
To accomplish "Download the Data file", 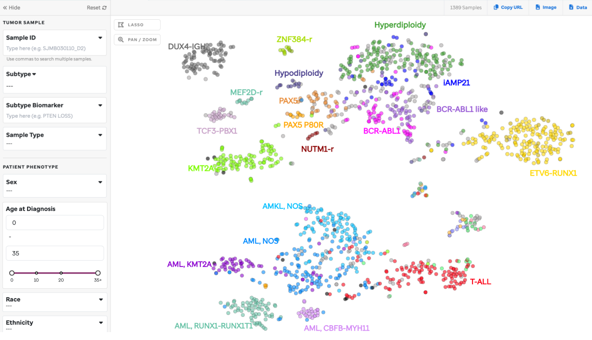I will 577,7.
